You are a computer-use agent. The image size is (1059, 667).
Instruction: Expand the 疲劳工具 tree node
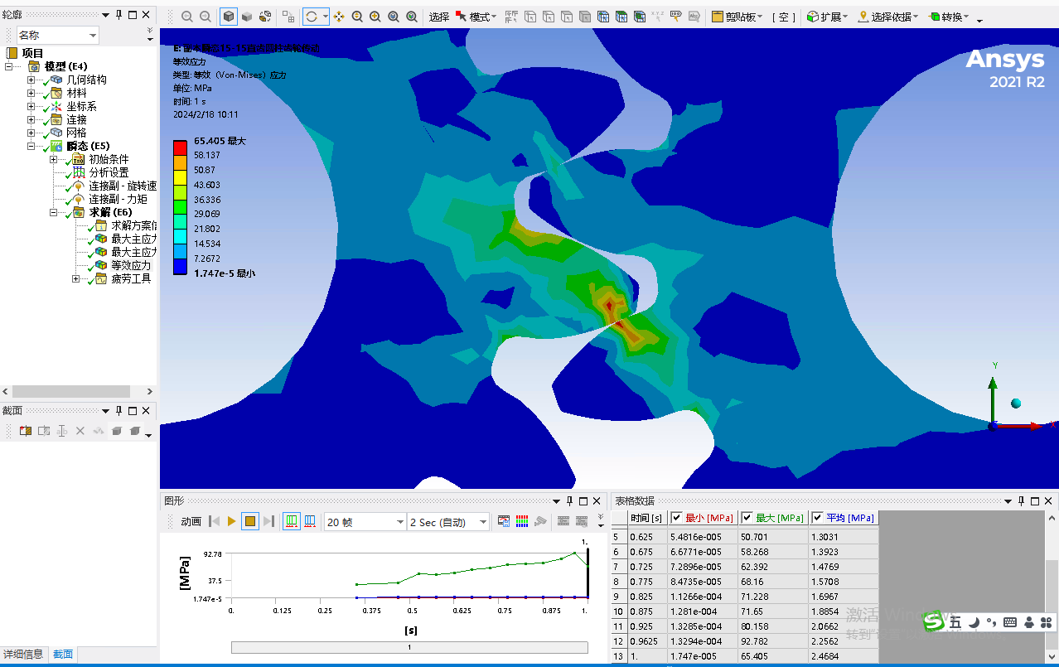tap(76, 278)
